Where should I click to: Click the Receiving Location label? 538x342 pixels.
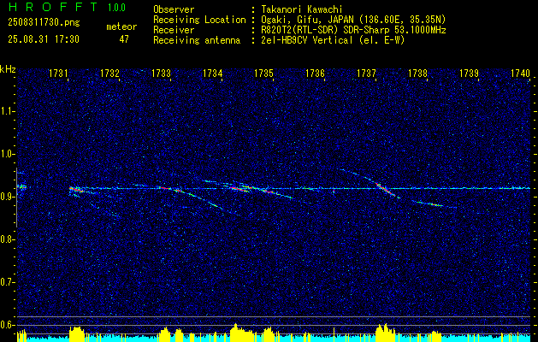[x=199, y=20]
